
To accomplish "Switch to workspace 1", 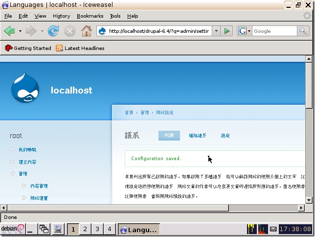I will point(73,229).
